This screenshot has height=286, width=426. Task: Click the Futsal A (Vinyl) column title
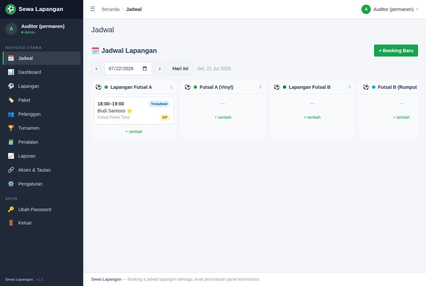pyautogui.click(x=216, y=87)
